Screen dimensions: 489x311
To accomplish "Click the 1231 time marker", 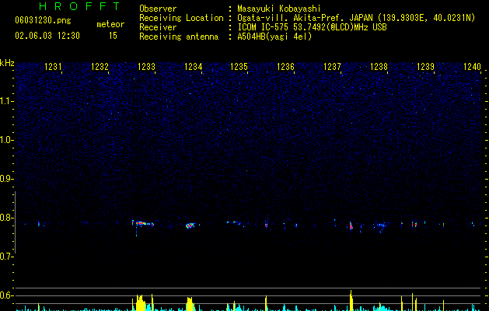I will tap(53, 66).
